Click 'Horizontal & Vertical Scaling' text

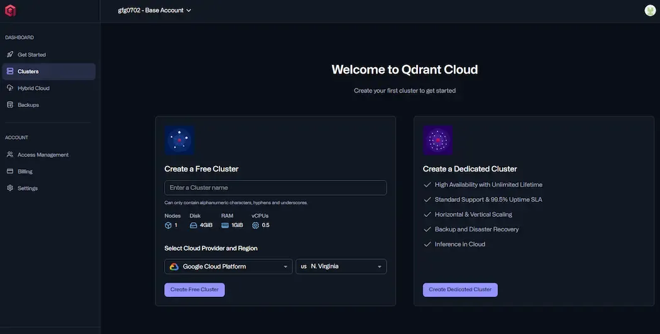[x=473, y=214]
